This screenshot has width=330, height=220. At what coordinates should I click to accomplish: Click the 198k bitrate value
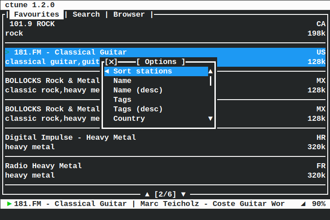pos(316,33)
